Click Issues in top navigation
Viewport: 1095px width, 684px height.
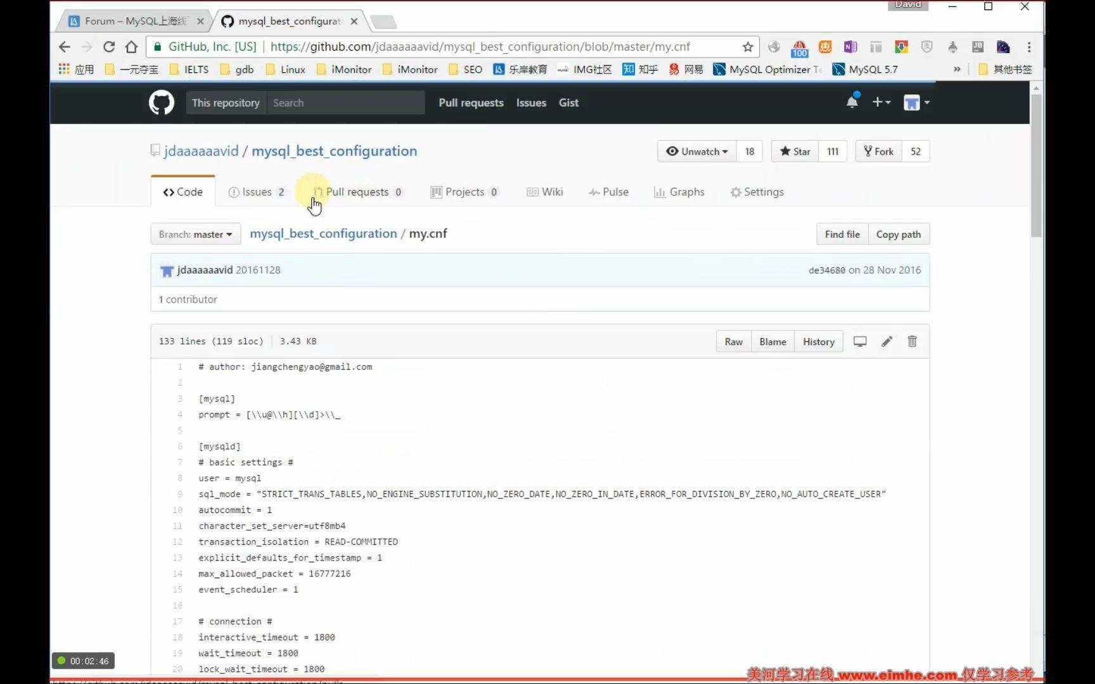tap(531, 103)
